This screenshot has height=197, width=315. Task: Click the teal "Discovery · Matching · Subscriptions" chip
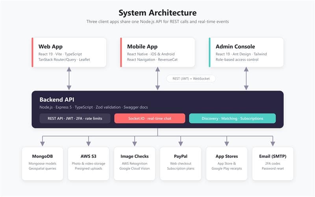(232, 119)
